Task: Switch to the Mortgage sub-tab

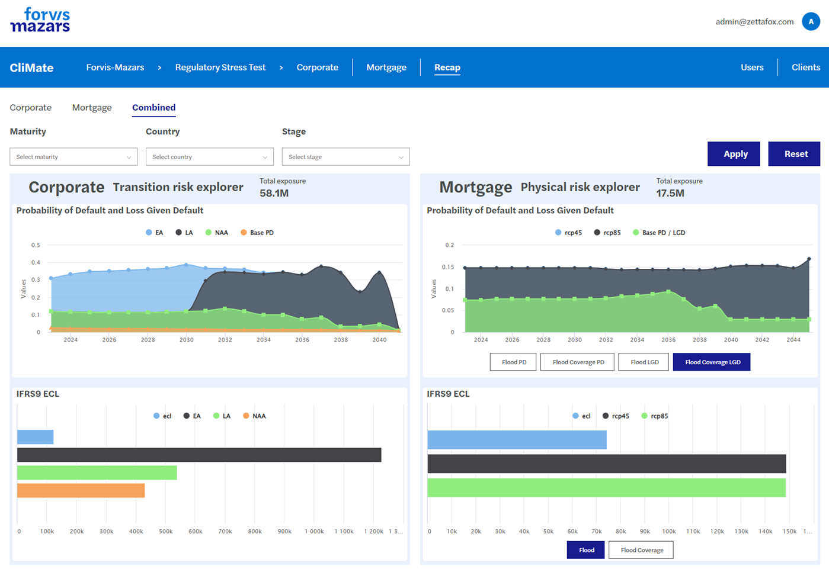Action: [x=92, y=108]
